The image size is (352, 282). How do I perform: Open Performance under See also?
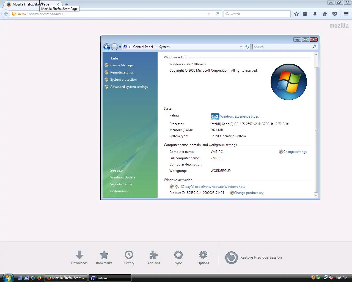tap(120, 191)
